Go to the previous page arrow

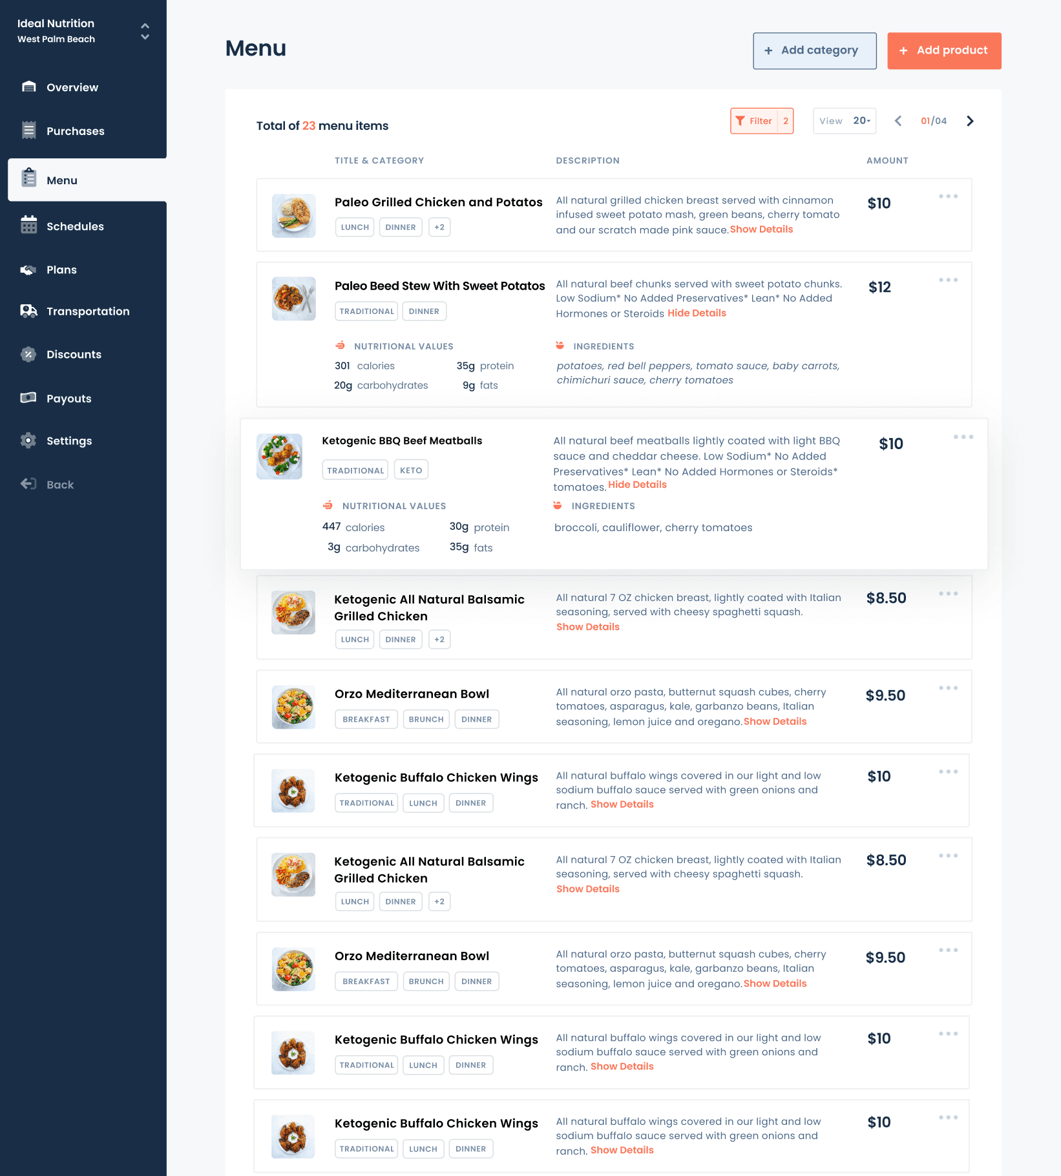(898, 121)
